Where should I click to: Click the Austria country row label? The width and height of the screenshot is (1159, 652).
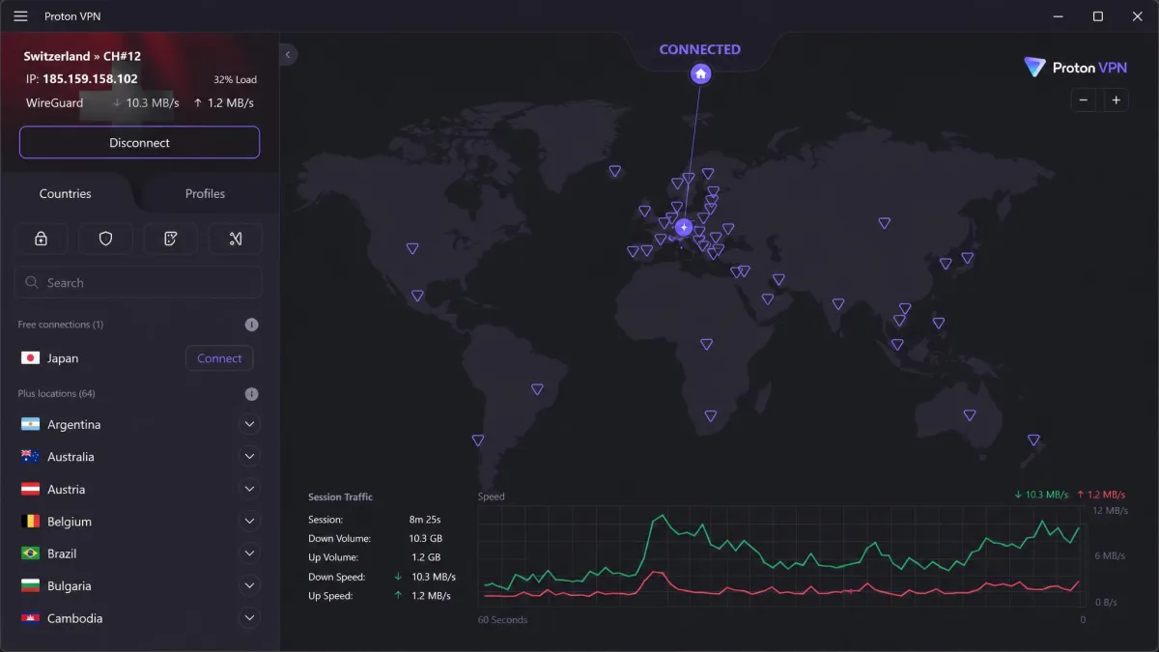tap(66, 490)
